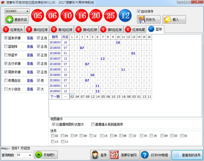The height and width of the screenshot is (161, 204).
Task: Enable the 热蓝术 checkbox
Action: (6, 55)
